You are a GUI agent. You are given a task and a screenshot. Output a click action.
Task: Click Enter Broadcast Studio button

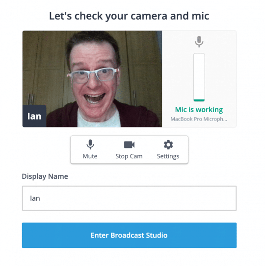[x=129, y=235]
